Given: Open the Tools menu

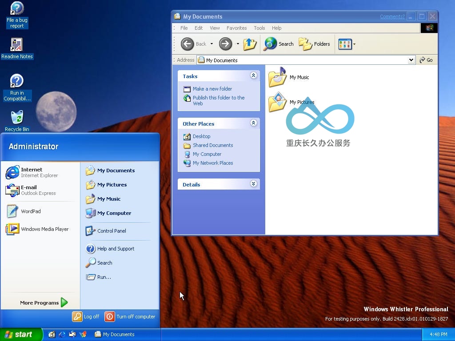Looking at the screenshot, I should click(x=259, y=28).
